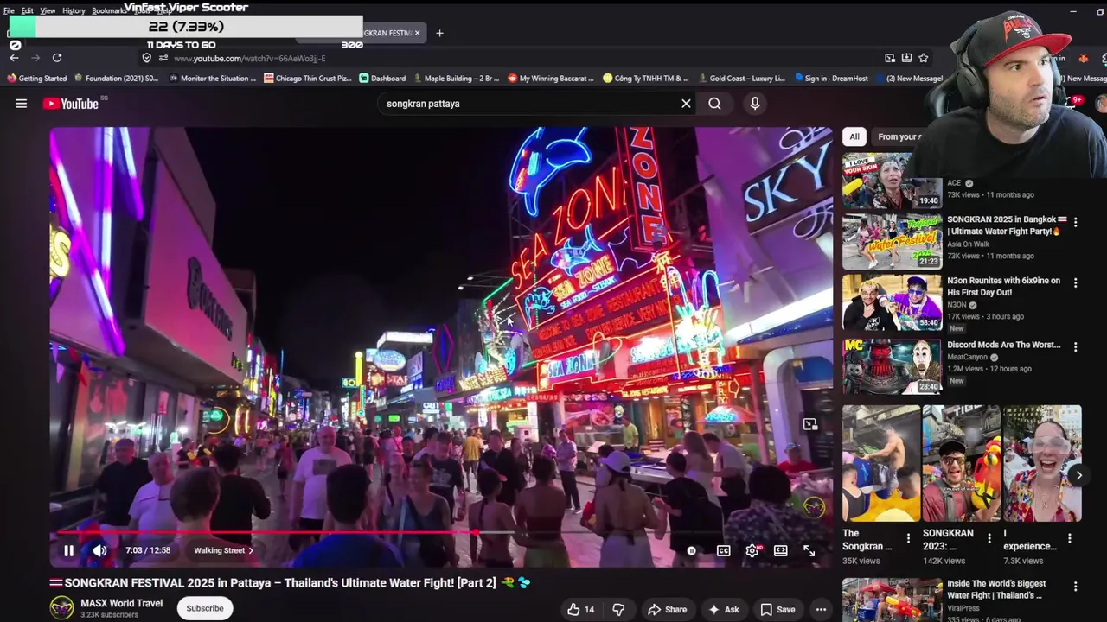Image resolution: width=1107 pixels, height=622 pixels.
Task: Subscribe to MASX World Travel
Action: tap(205, 608)
